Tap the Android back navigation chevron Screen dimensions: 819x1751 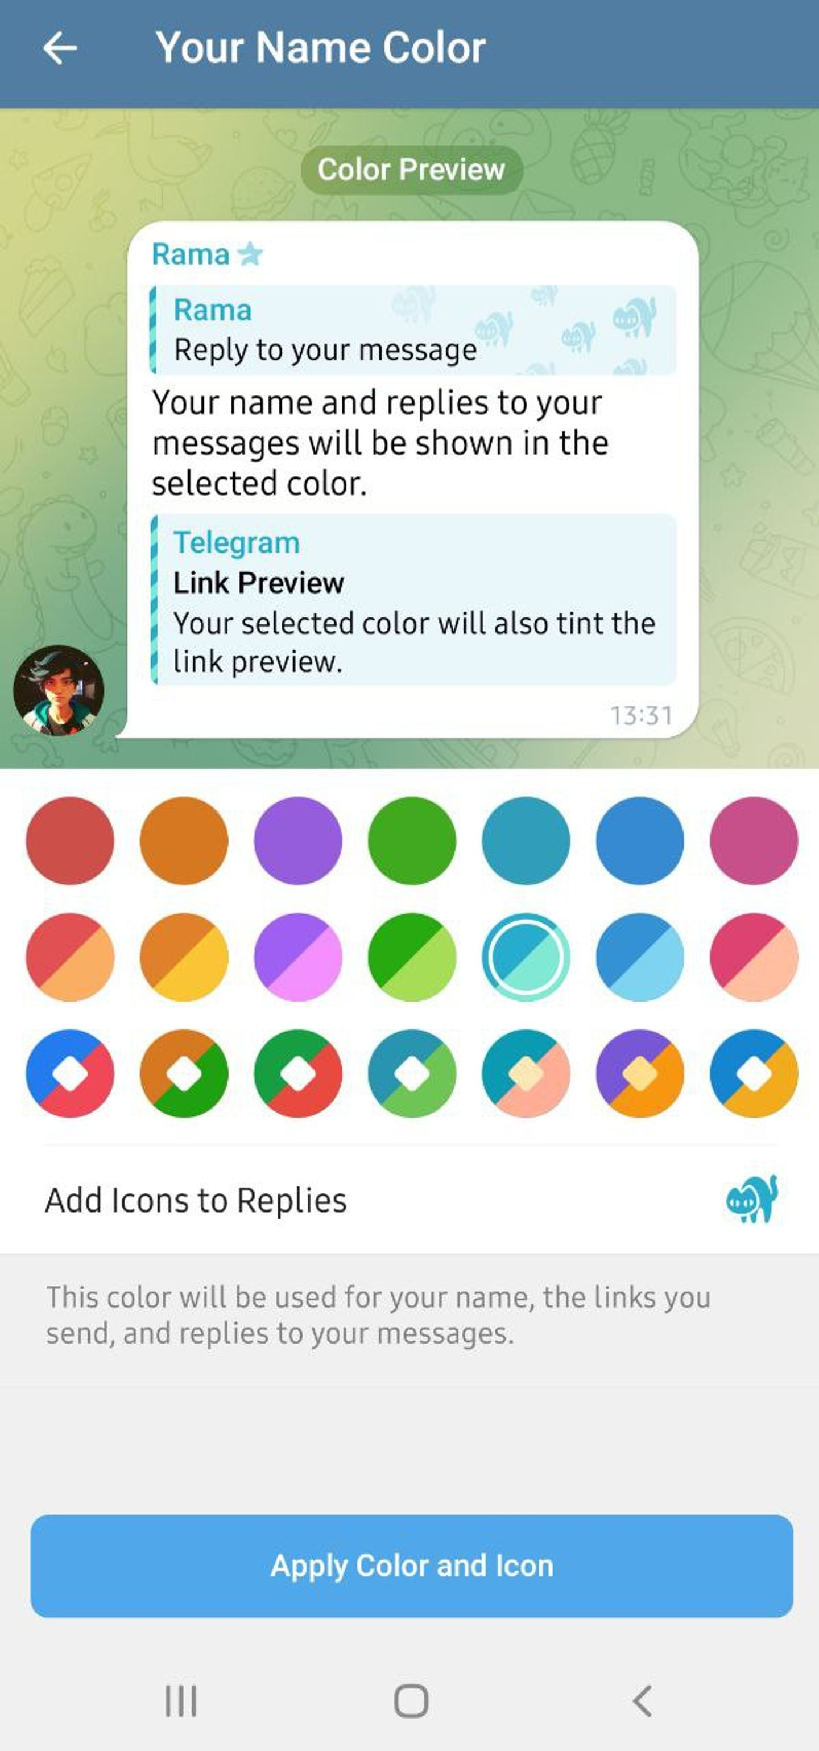point(642,1701)
